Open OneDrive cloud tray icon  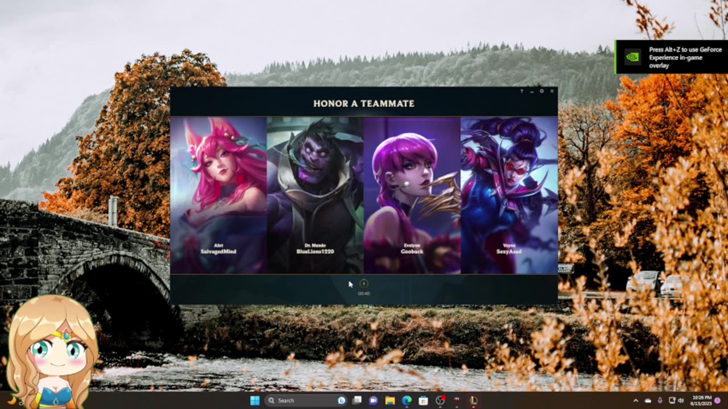click(x=648, y=400)
